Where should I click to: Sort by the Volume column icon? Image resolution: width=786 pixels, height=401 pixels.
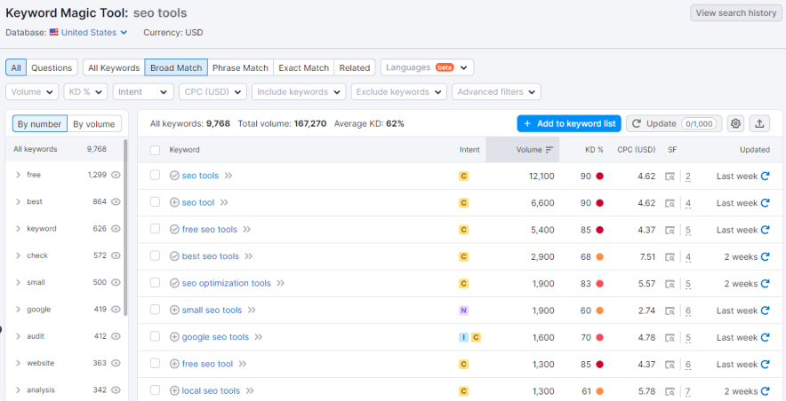(x=549, y=150)
